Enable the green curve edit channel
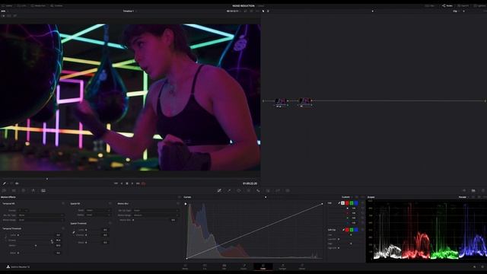 coord(352,203)
